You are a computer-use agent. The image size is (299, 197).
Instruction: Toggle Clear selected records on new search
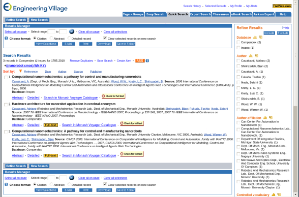[x=105, y=38]
